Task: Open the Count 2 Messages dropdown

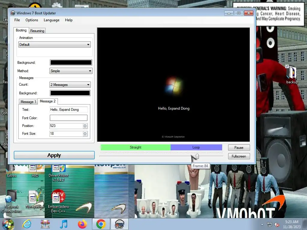Action: [x=70, y=85]
